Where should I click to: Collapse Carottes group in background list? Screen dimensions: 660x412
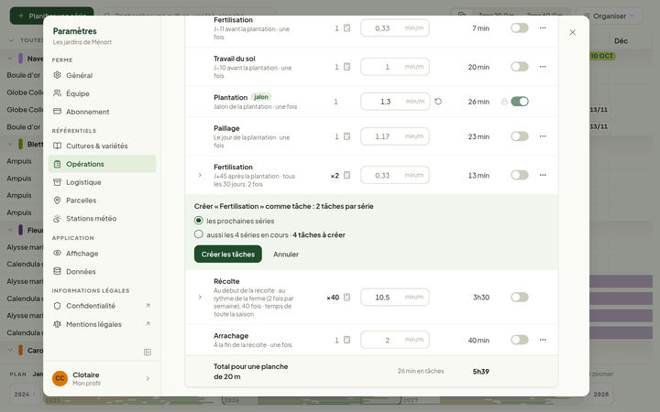click(10, 350)
